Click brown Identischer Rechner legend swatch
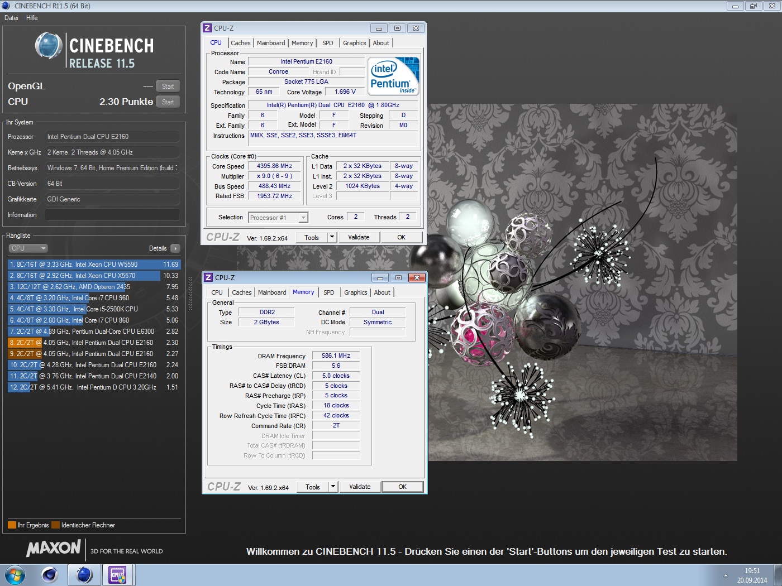Screen dimensions: 782x586 tap(55, 525)
